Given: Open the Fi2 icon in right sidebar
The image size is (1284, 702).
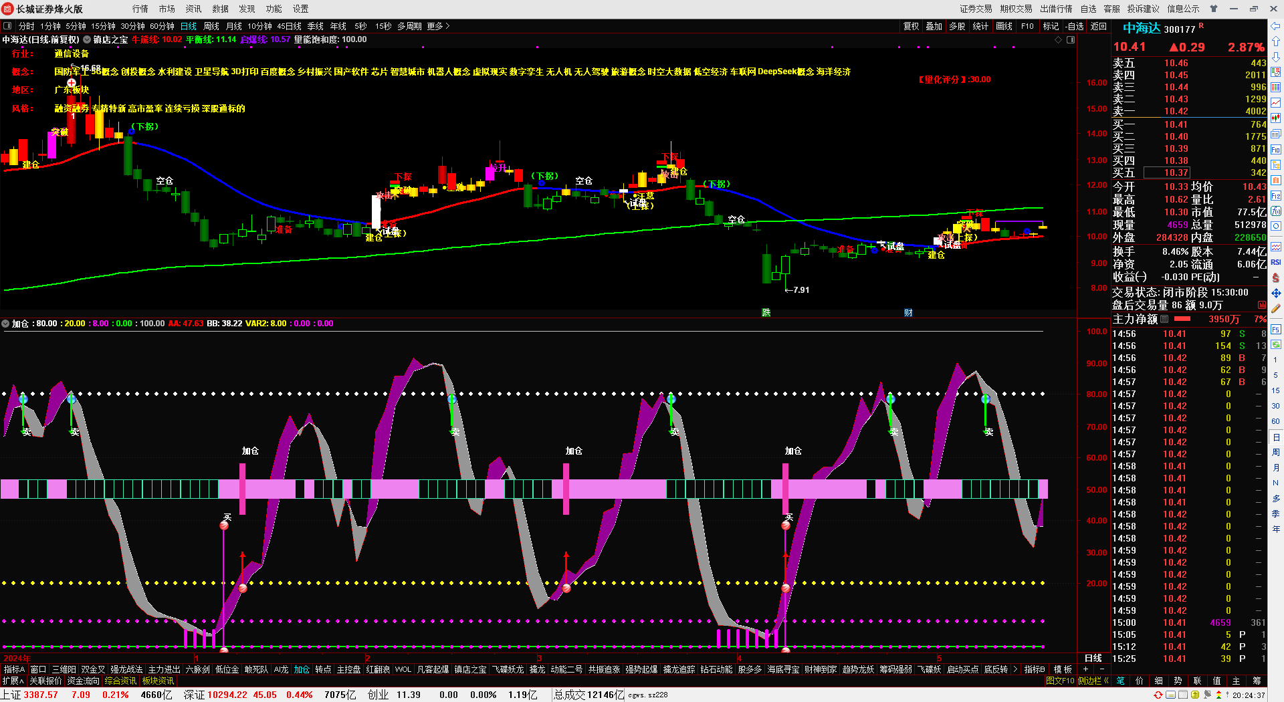Looking at the screenshot, I should [1276, 196].
